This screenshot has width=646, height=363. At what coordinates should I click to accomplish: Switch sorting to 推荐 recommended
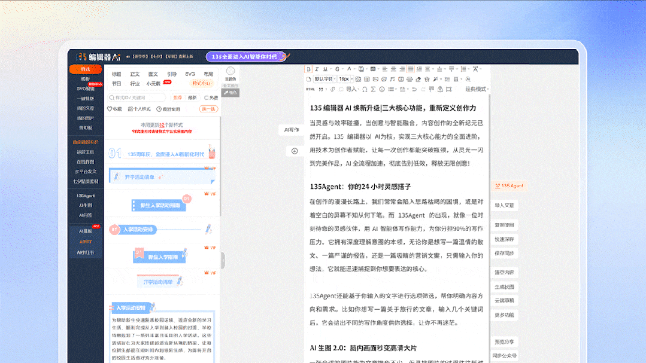[178, 97]
